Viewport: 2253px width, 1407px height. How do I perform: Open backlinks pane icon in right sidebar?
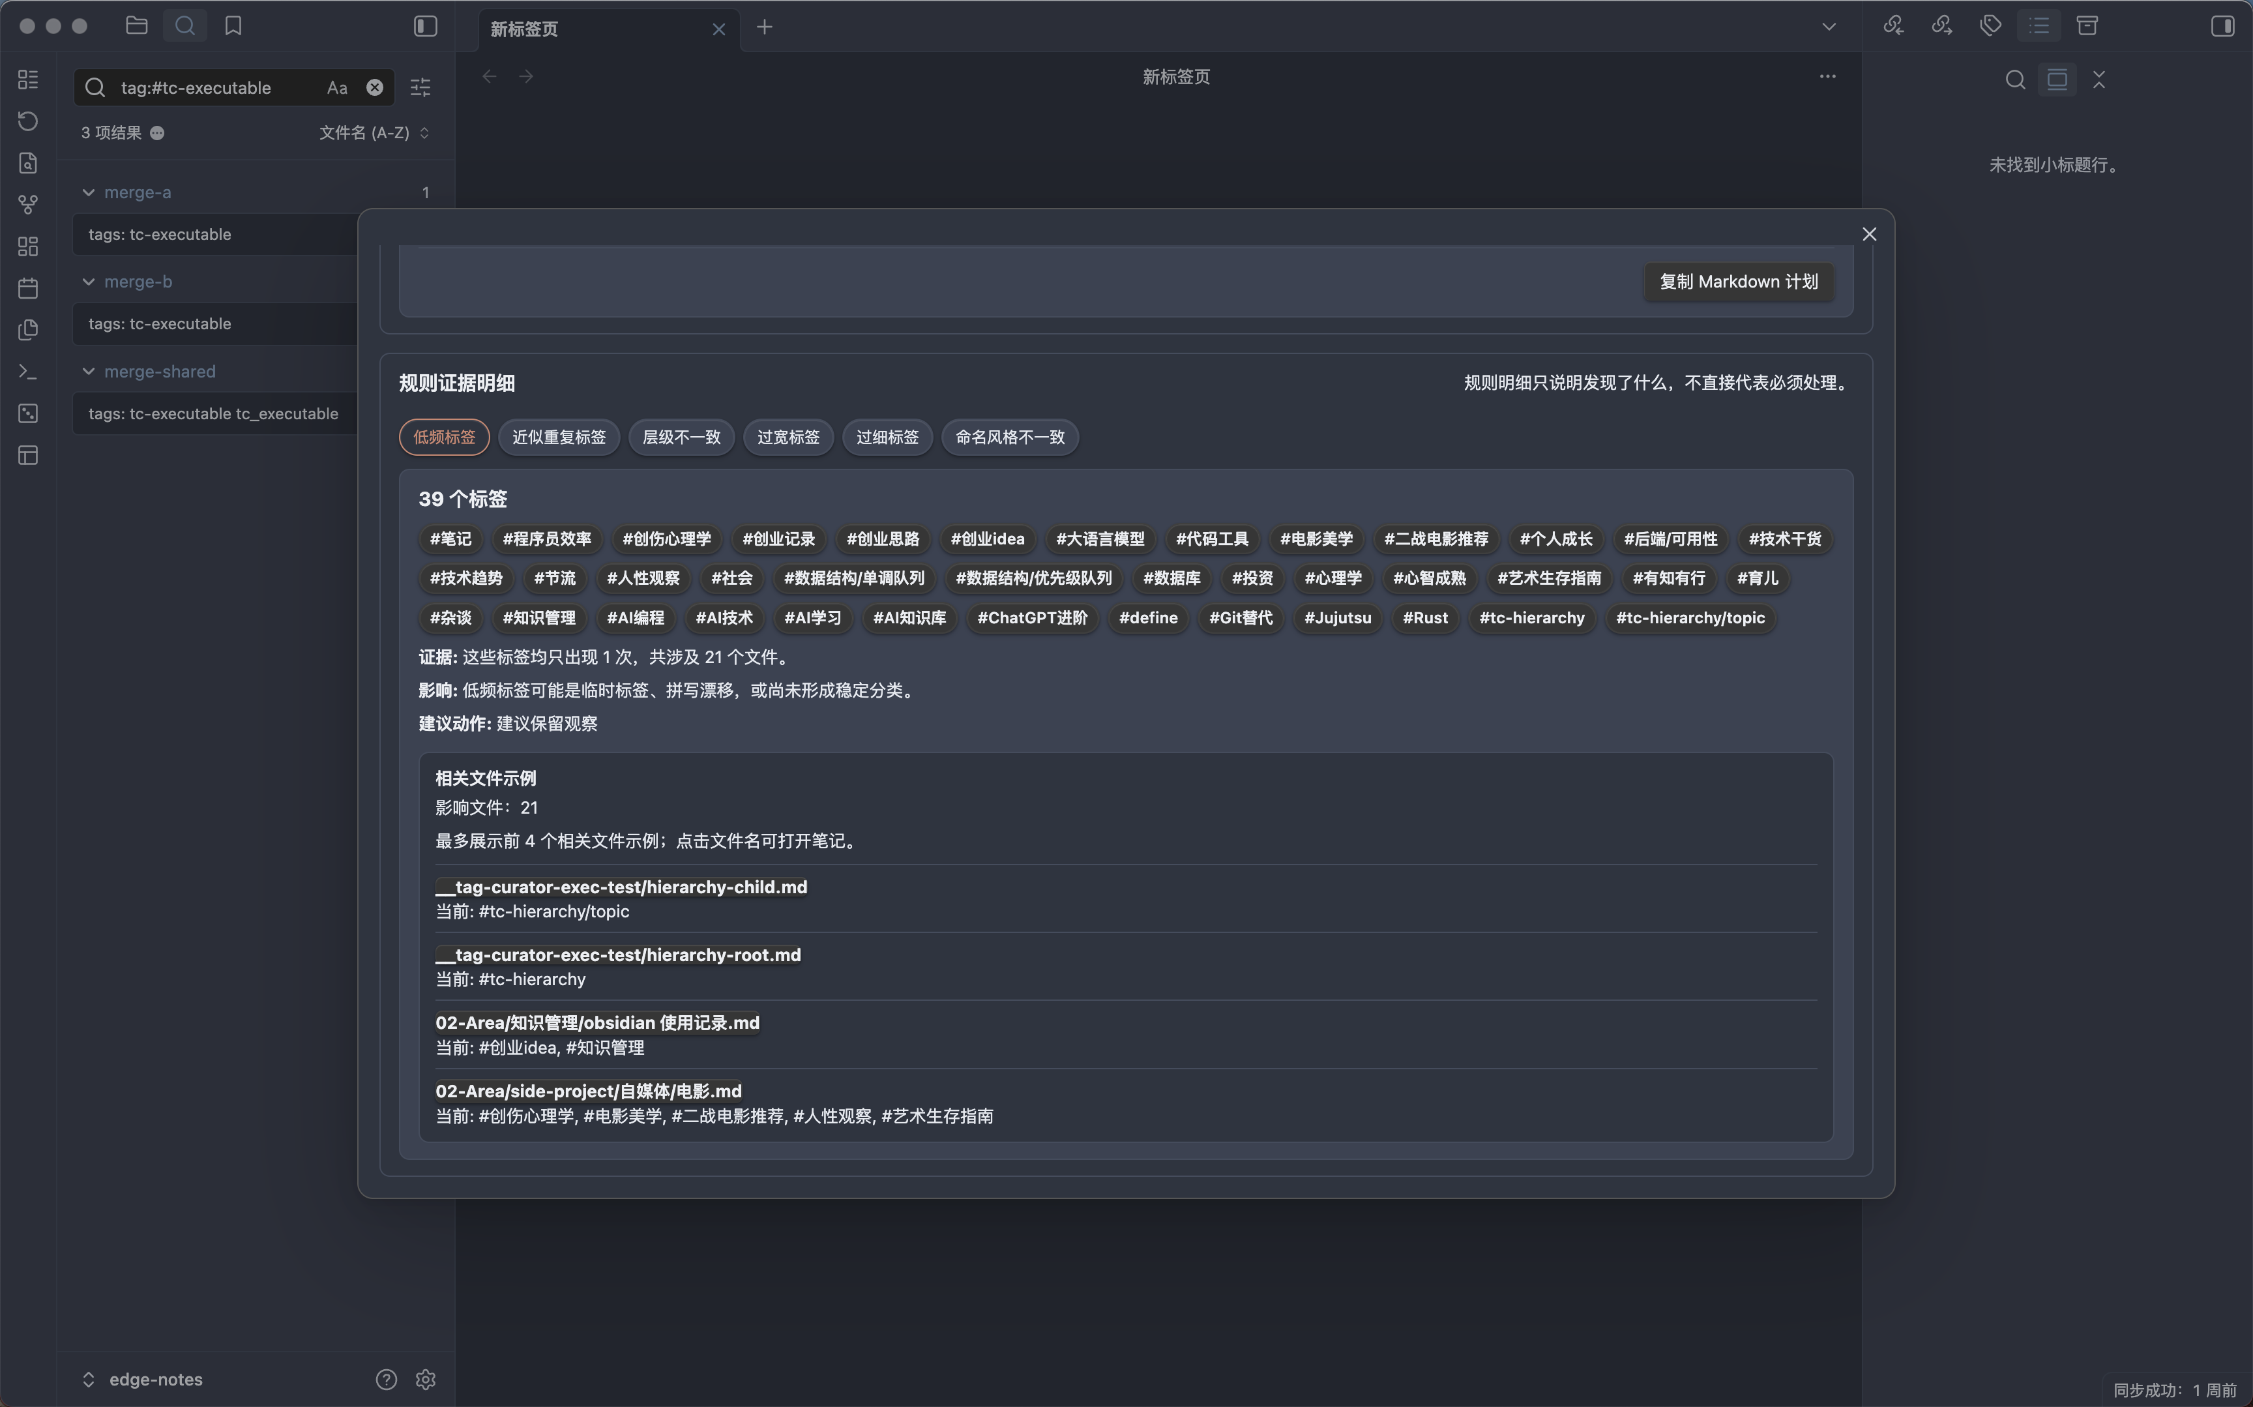pyautogui.click(x=1893, y=26)
